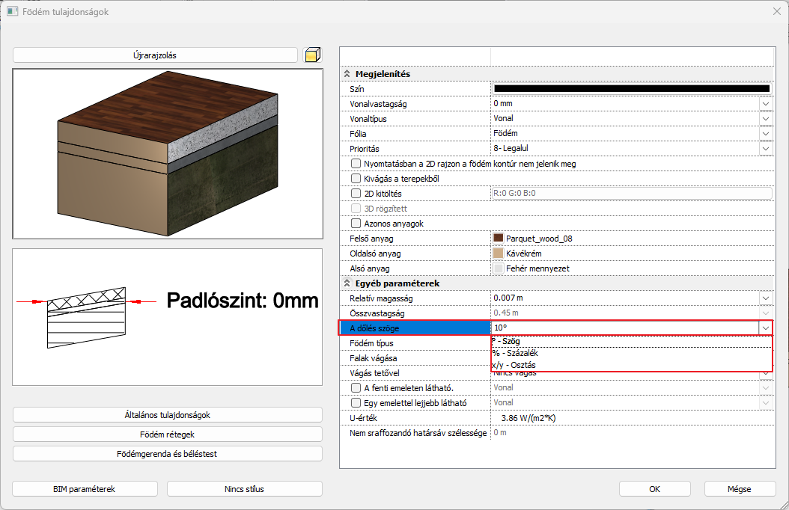Click the Nem sraffozandó határsáv szélessége label
This screenshot has width=789, height=510.
[418, 433]
